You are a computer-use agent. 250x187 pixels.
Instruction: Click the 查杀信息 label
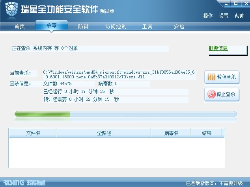coord(21,83)
